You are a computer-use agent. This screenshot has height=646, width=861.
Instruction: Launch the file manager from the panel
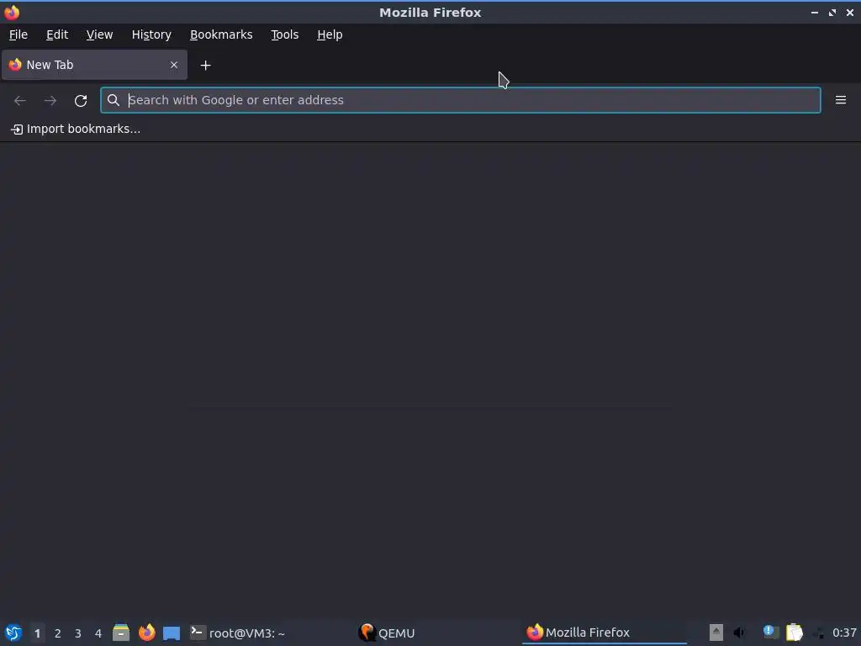tap(121, 633)
